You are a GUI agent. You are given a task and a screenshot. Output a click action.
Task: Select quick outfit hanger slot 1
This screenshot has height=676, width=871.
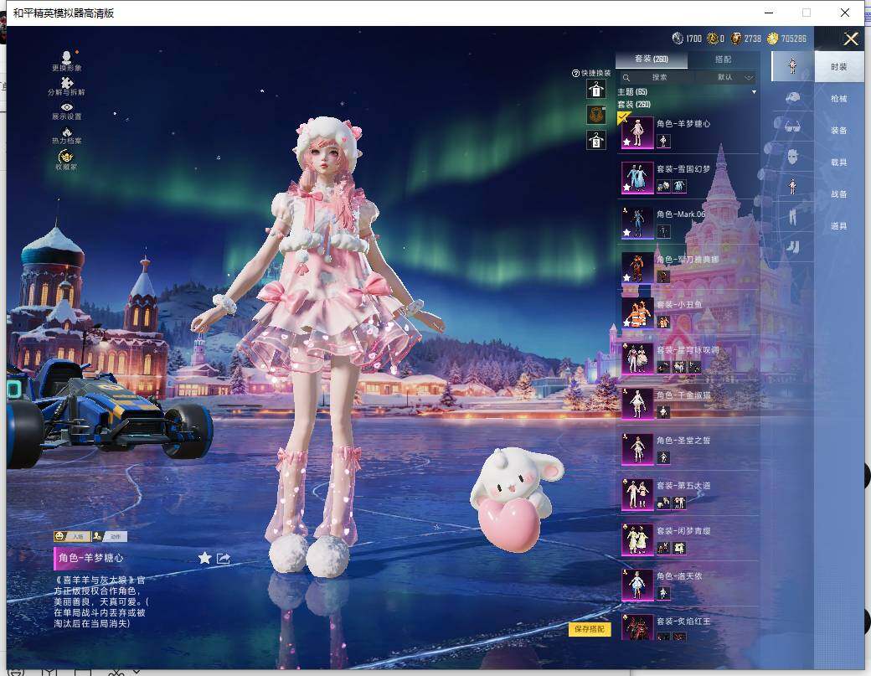pyautogui.click(x=596, y=89)
